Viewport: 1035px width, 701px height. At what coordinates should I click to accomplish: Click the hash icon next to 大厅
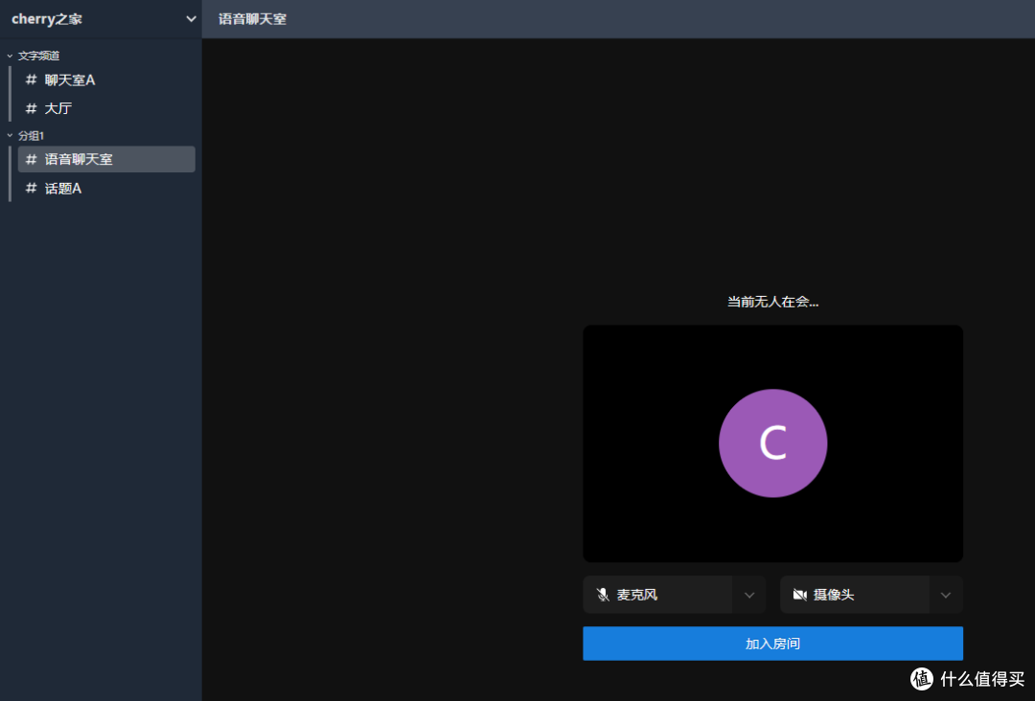pos(30,107)
